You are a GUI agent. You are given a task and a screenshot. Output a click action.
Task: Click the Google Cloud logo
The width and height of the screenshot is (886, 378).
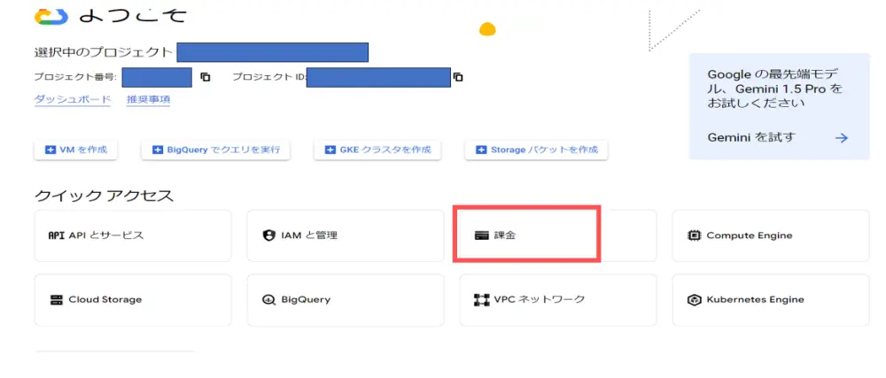(51, 16)
